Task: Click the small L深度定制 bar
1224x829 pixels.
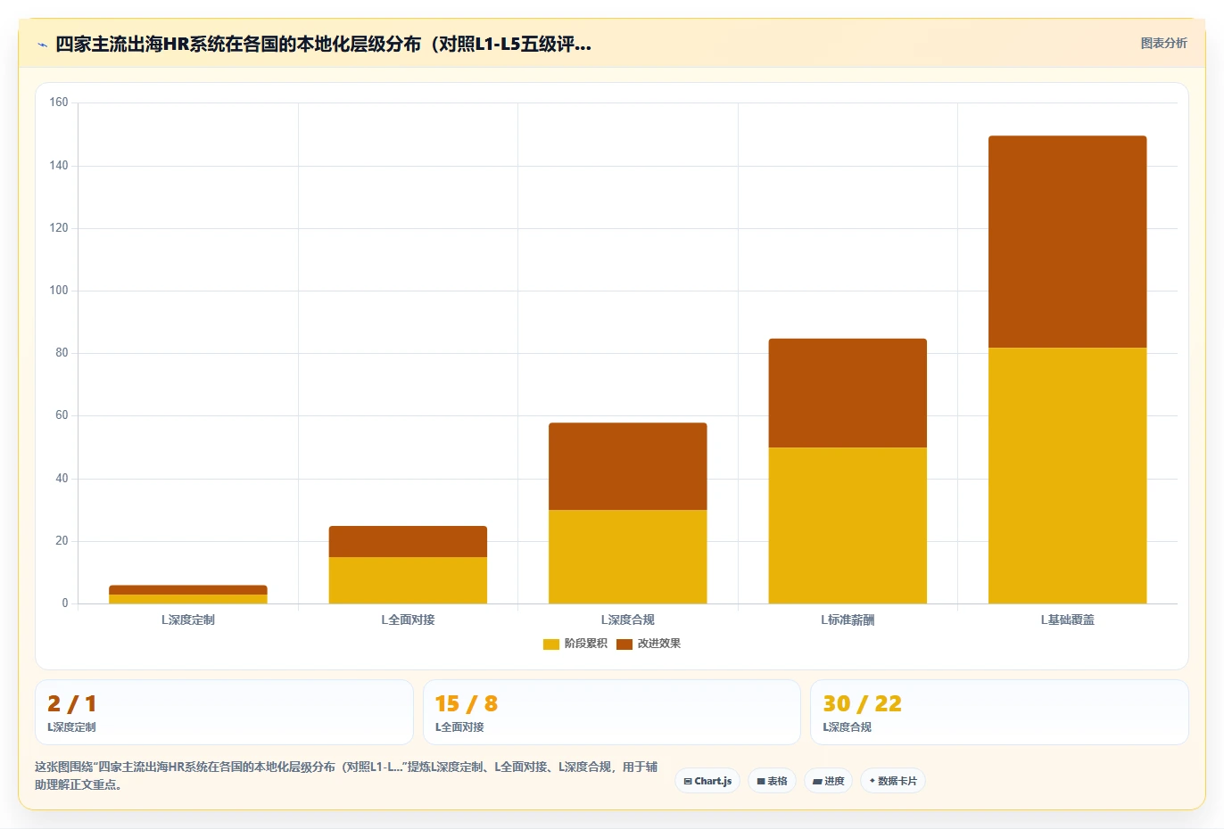Action: tap(188, 595)
